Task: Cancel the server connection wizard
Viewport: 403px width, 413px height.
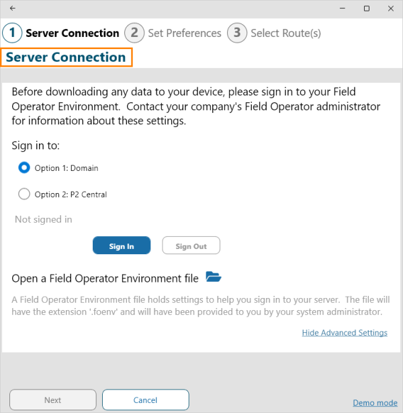Action: (x=145, y=400)
